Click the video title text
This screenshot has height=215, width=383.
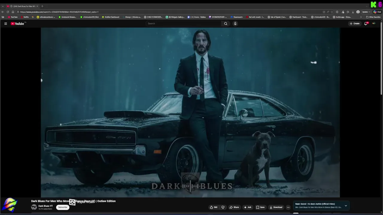point(73,201)
